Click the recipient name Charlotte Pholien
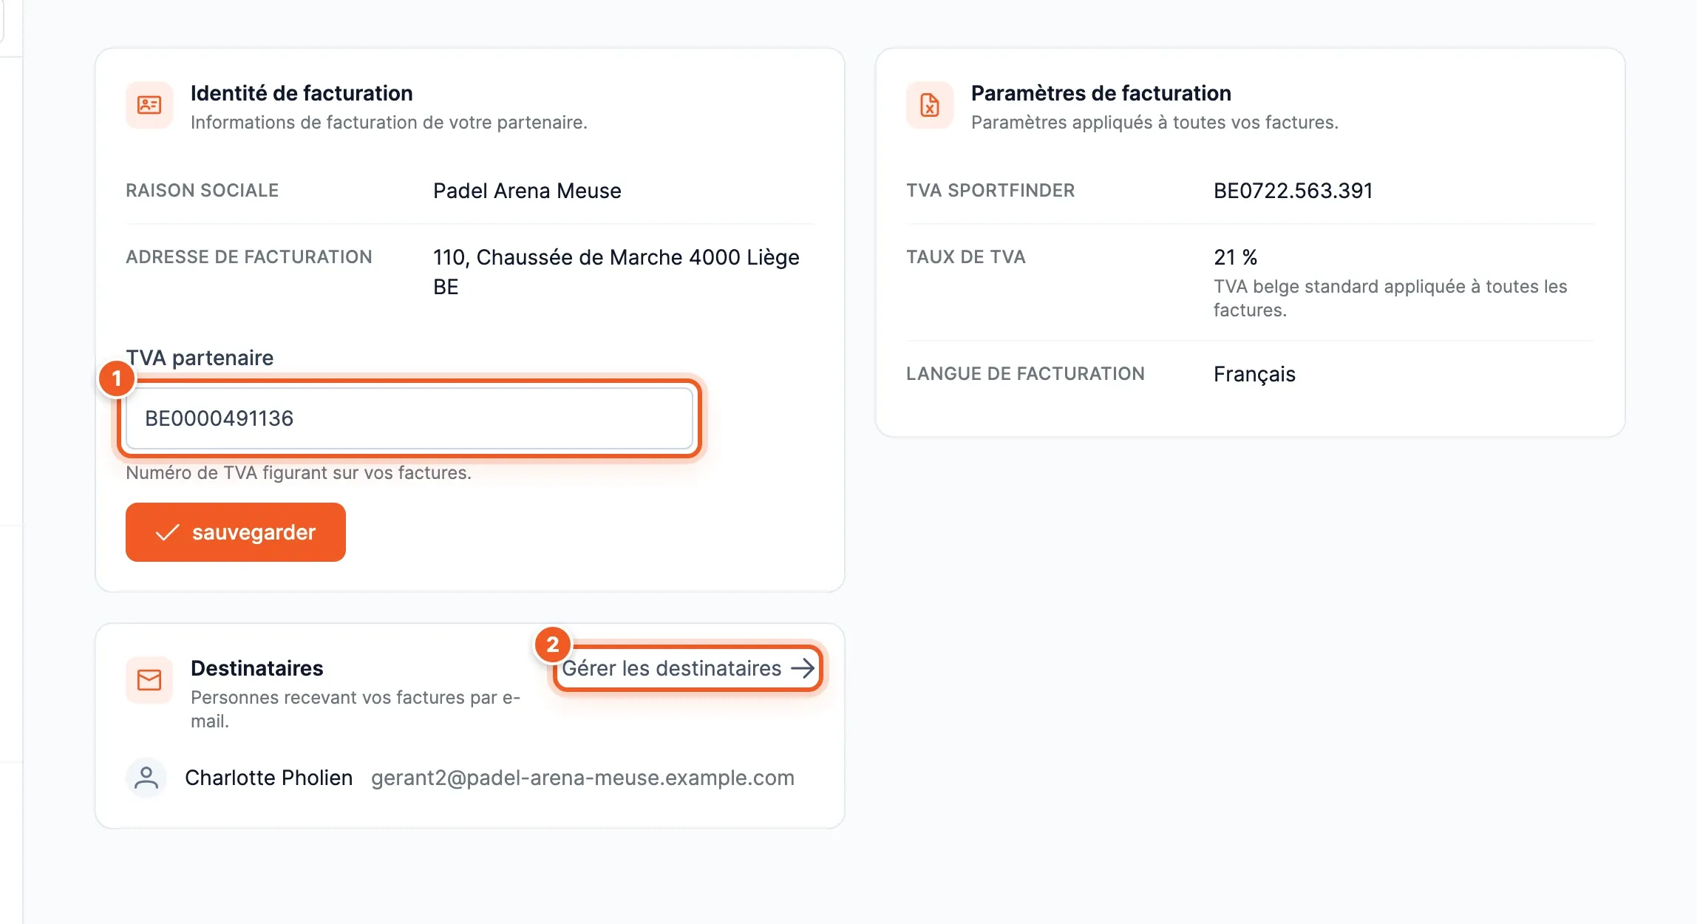The width and height of the screenshot is (1697, 924). coord(269,778)
